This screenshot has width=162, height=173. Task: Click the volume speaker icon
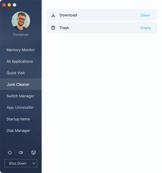(21, 153)
